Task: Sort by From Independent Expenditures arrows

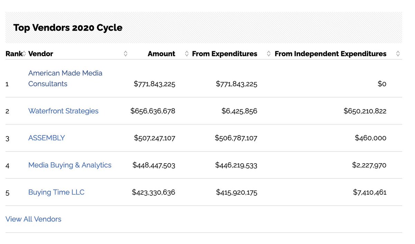Action: [x=398, y=54]
